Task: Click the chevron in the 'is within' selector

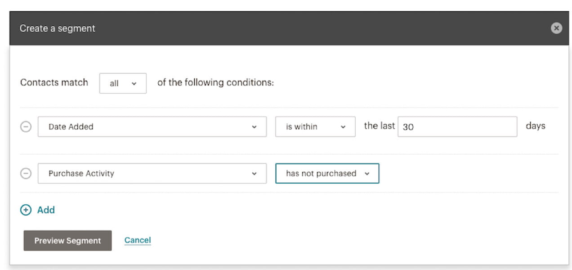Action: pos(343,127)
